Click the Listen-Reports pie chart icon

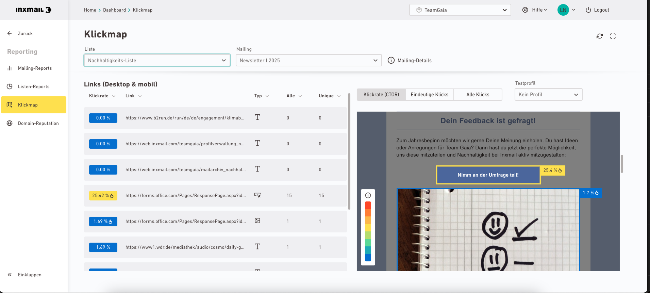10,86
